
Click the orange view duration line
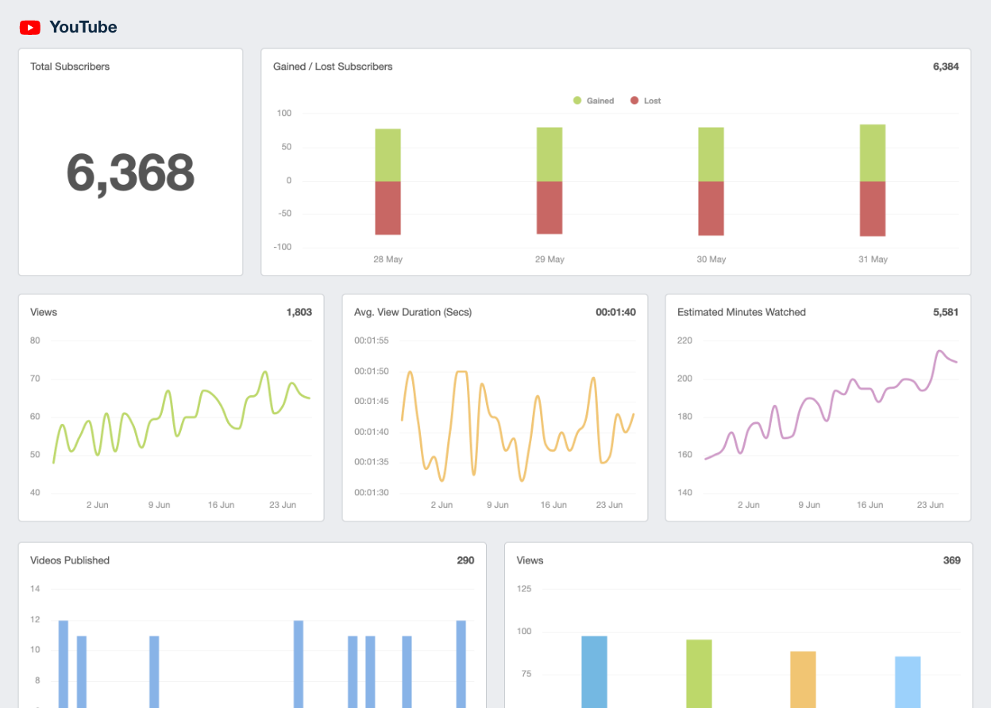click(x=518, y=425)
